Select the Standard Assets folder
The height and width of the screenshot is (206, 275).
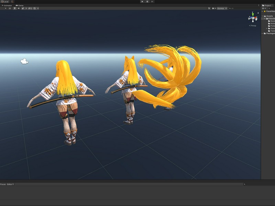272,28
